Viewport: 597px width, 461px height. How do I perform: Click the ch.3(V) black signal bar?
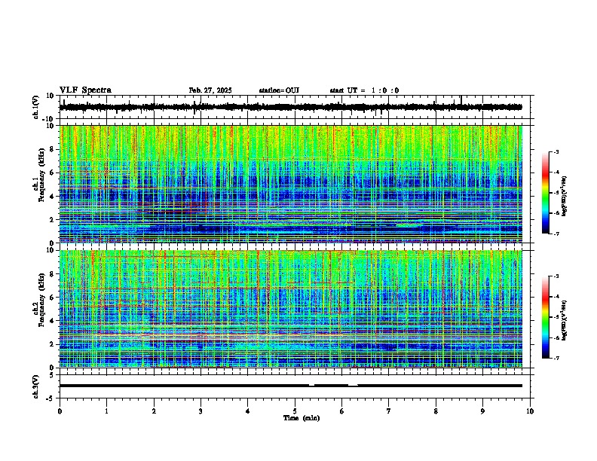point(291,386)
